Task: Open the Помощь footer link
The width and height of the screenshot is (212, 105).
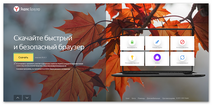Action: click(141, 98)
